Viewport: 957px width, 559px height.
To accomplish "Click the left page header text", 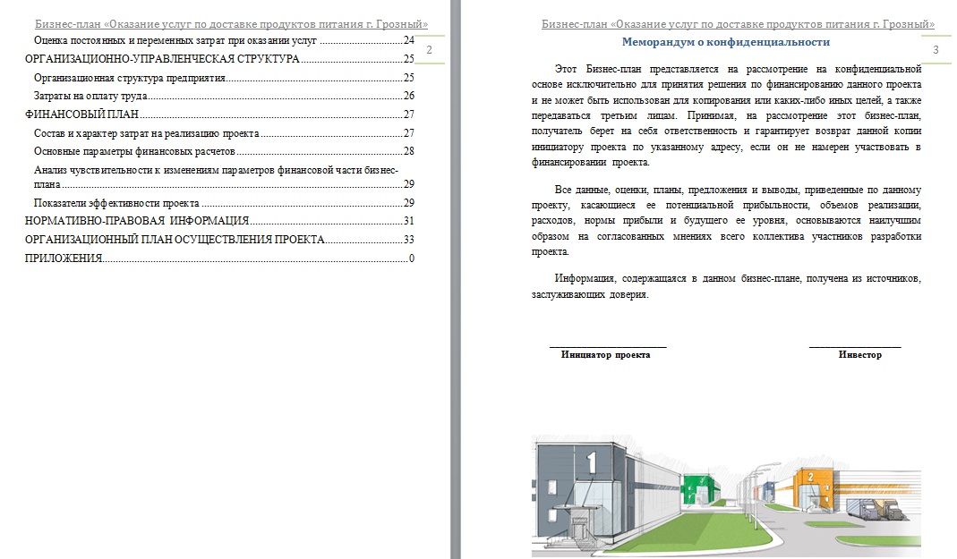I will 231,24.
